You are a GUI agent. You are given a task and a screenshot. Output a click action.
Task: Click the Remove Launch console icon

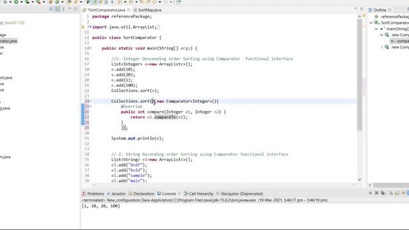376,193
